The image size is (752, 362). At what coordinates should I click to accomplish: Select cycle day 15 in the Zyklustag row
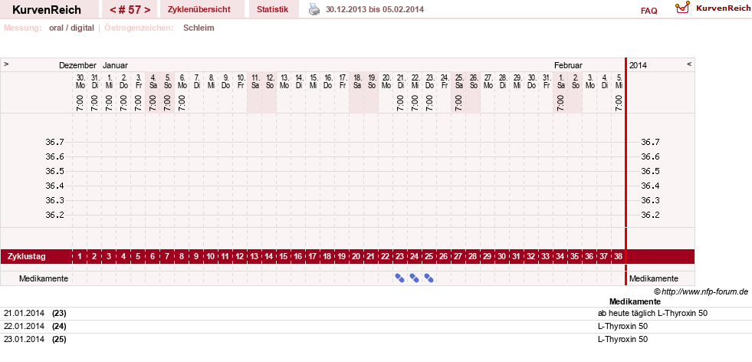click(284, 257)
